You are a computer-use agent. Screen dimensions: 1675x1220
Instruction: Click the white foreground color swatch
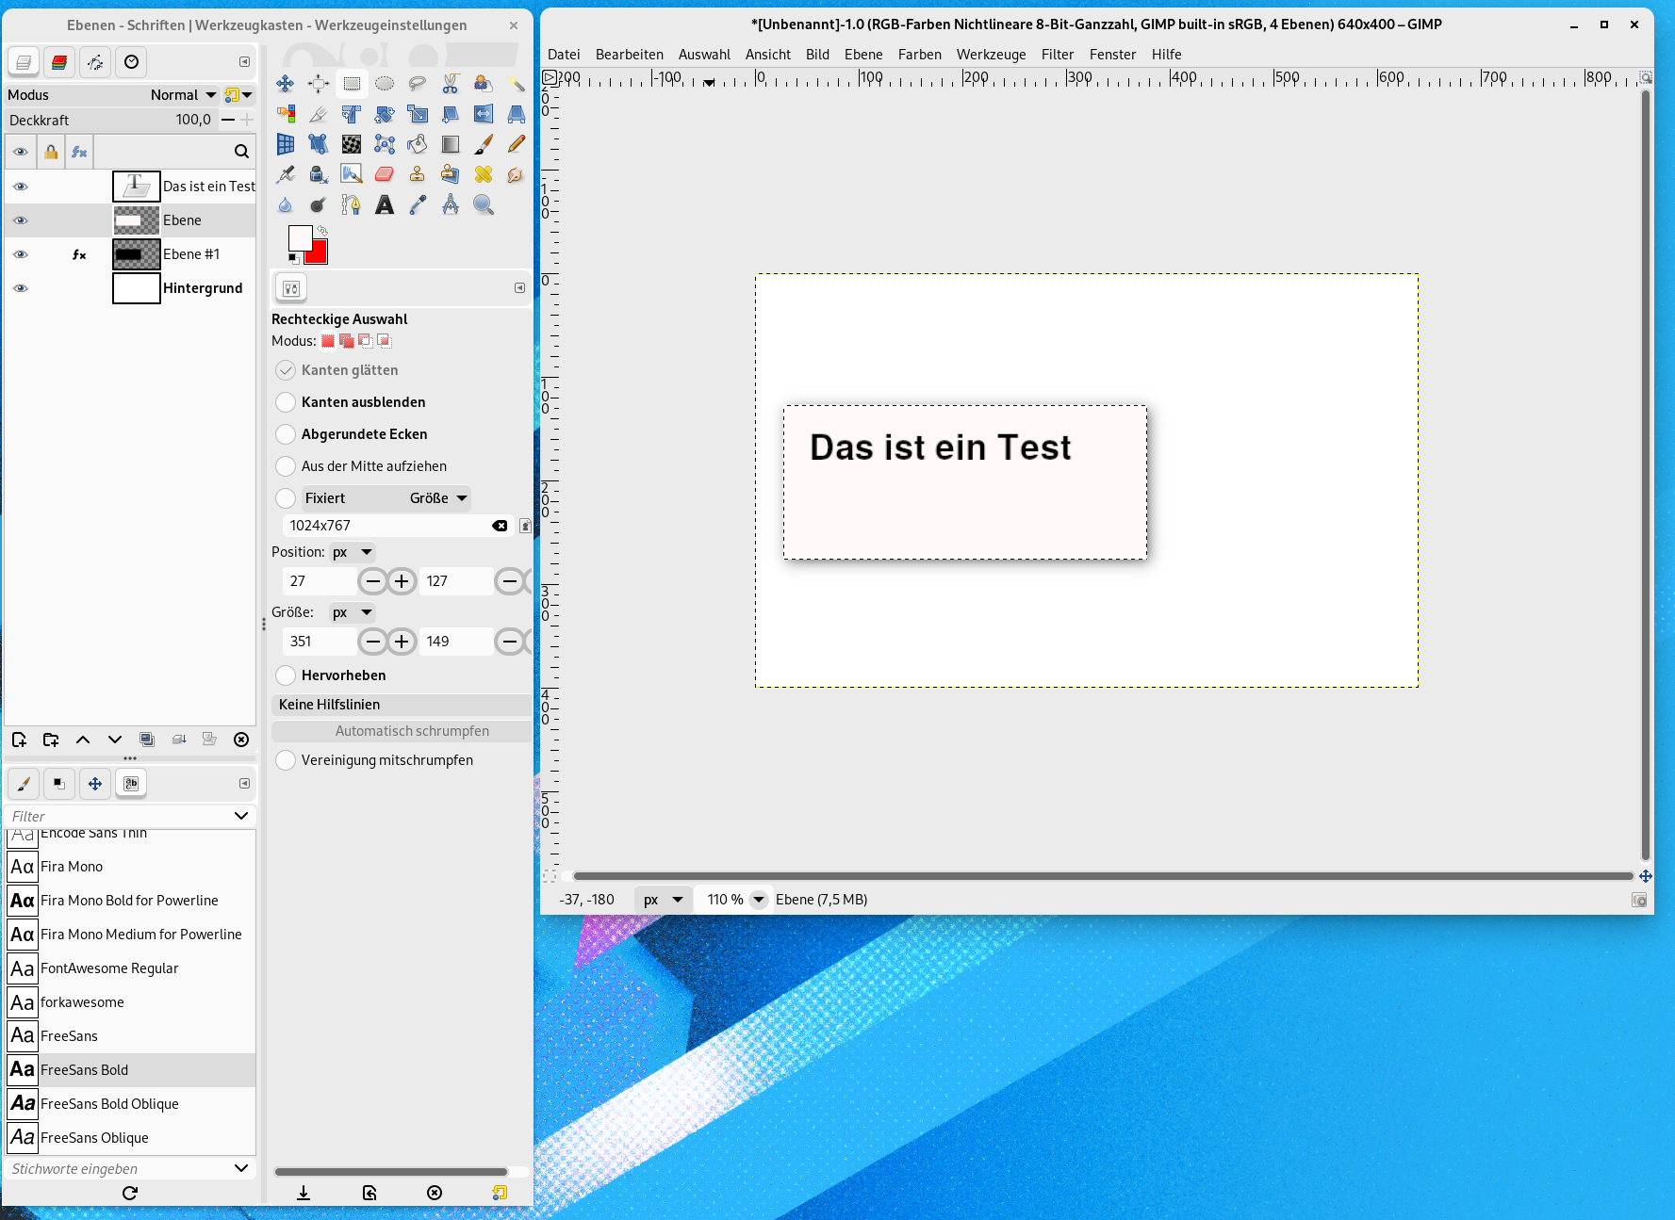coord(299,237)
